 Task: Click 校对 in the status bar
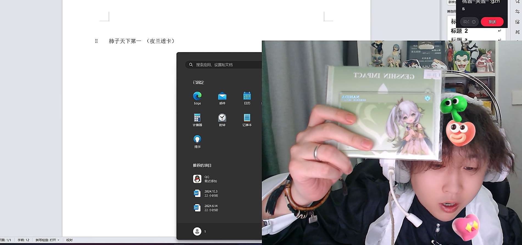pyautogui.click(x=70, y=240)
